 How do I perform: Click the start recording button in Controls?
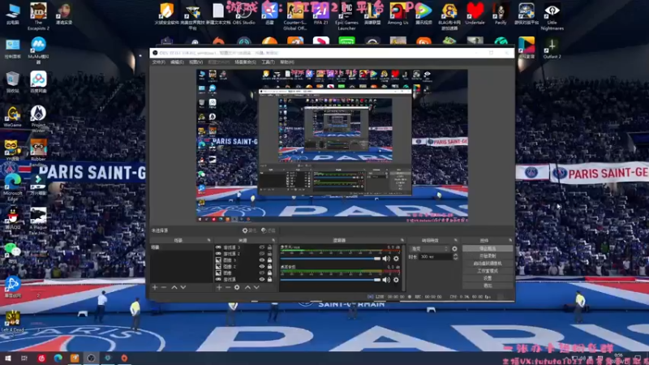[488, 256]
